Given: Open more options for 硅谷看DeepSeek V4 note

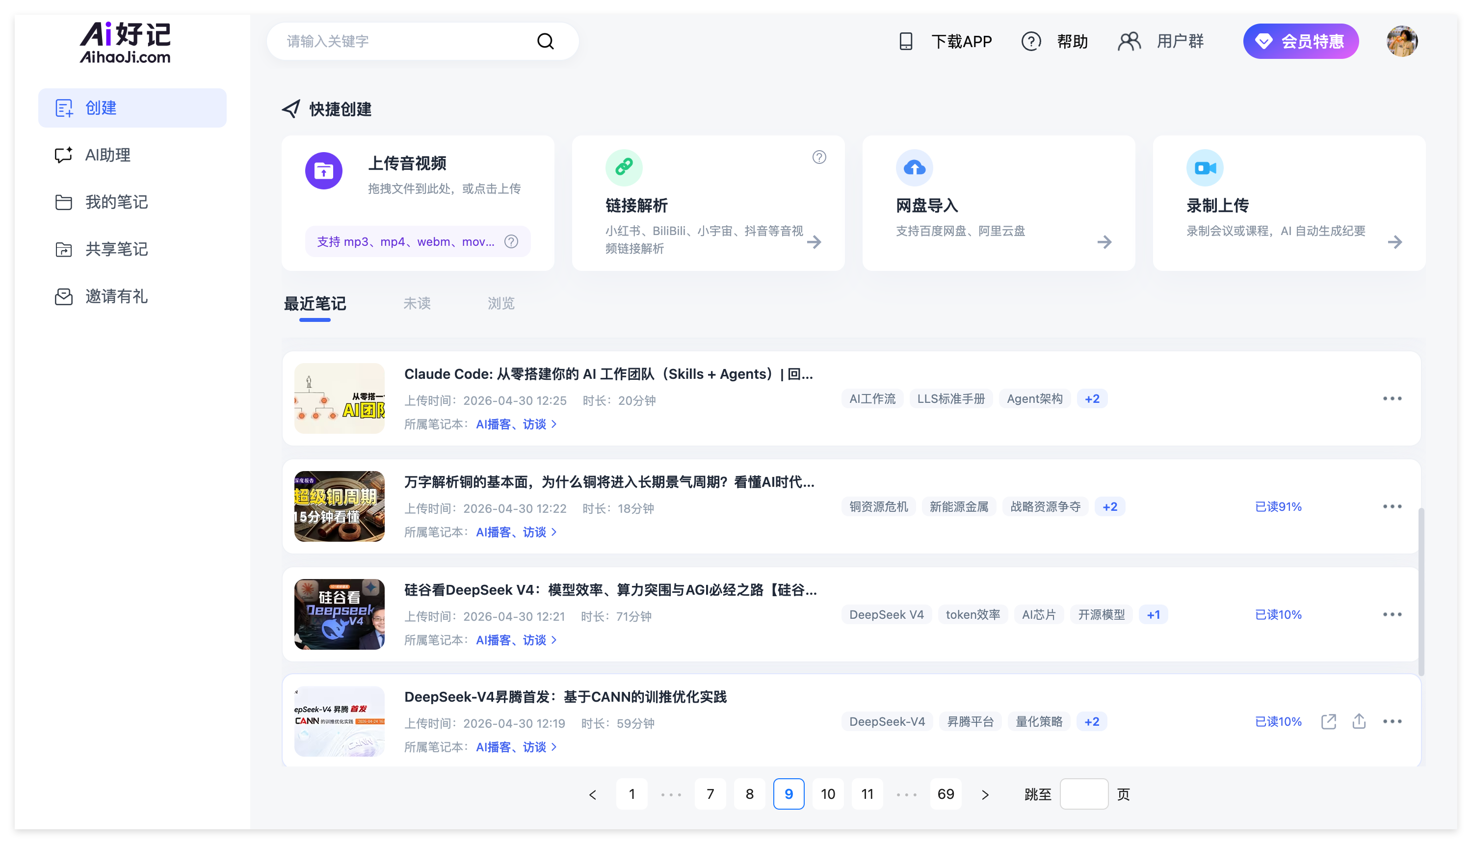Looking at the screenshot, I should [x=1392, y=614].
